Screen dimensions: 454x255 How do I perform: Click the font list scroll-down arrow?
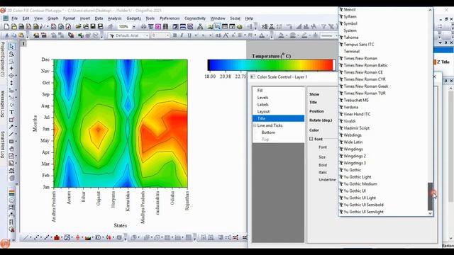pos(431,213)
